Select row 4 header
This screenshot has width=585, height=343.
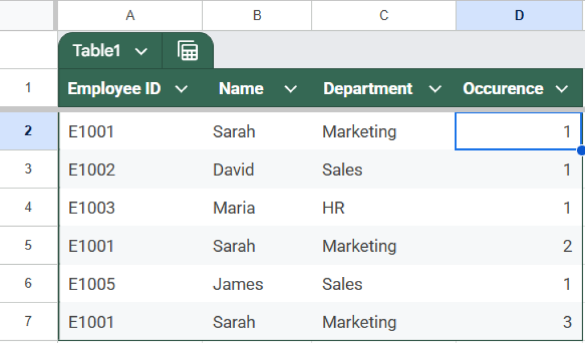[29, 208]
